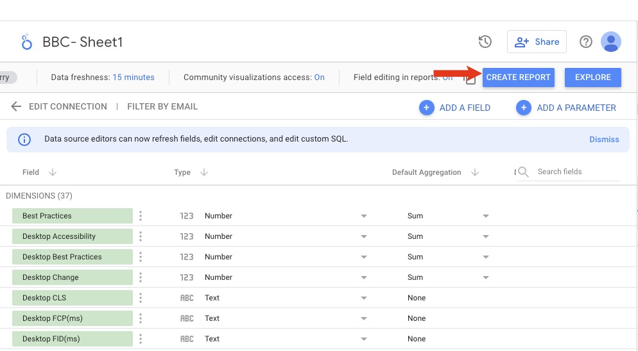Open the Desktop Accessibility aggregation Sum dropdown
The width and height of the screenshot is (638, 351).
486,236
